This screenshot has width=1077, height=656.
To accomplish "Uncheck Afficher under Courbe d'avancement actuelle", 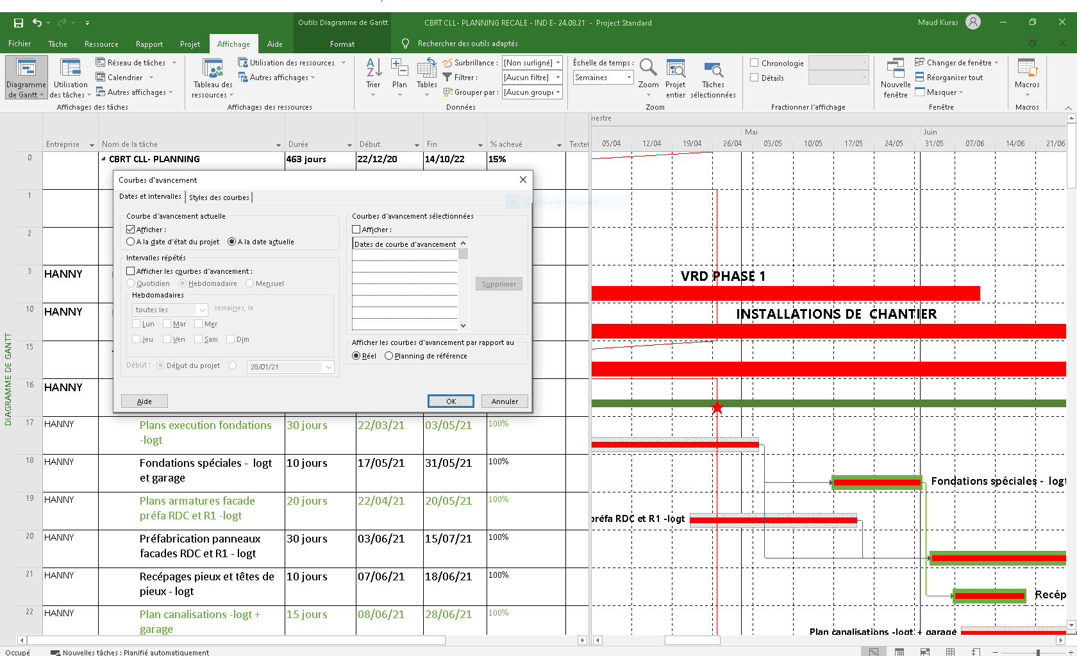I will coord(131,230).
